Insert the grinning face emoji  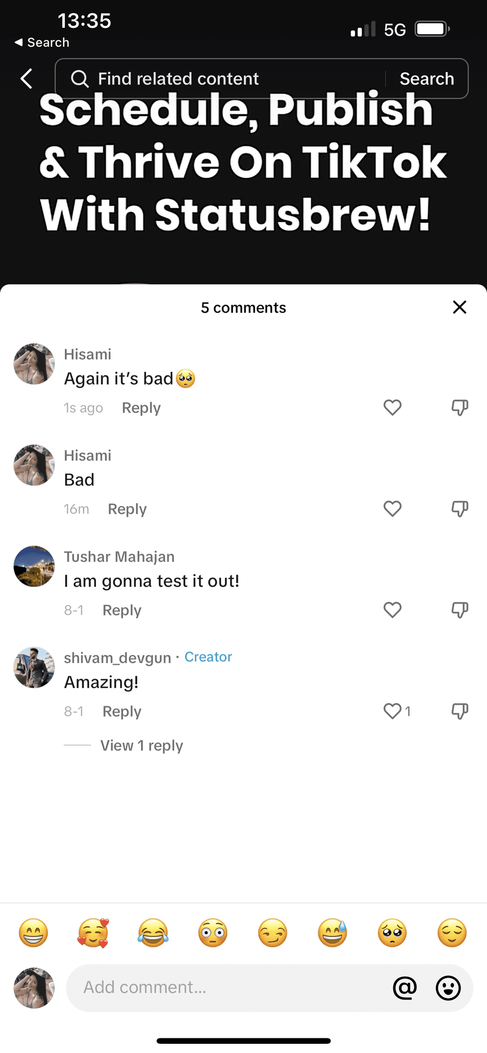click(x=34, y=933)
